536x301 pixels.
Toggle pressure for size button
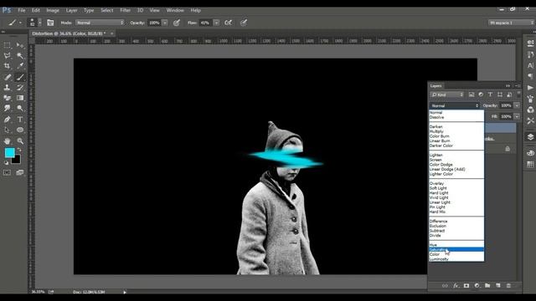coord(244,23)
